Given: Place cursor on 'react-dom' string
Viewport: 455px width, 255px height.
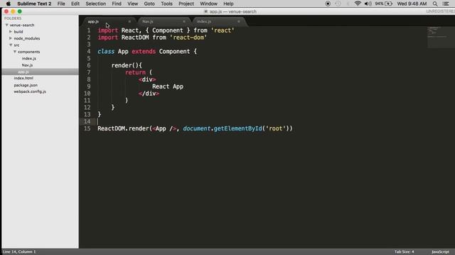Looking at the screenshot, I should (x=188, y=38).
